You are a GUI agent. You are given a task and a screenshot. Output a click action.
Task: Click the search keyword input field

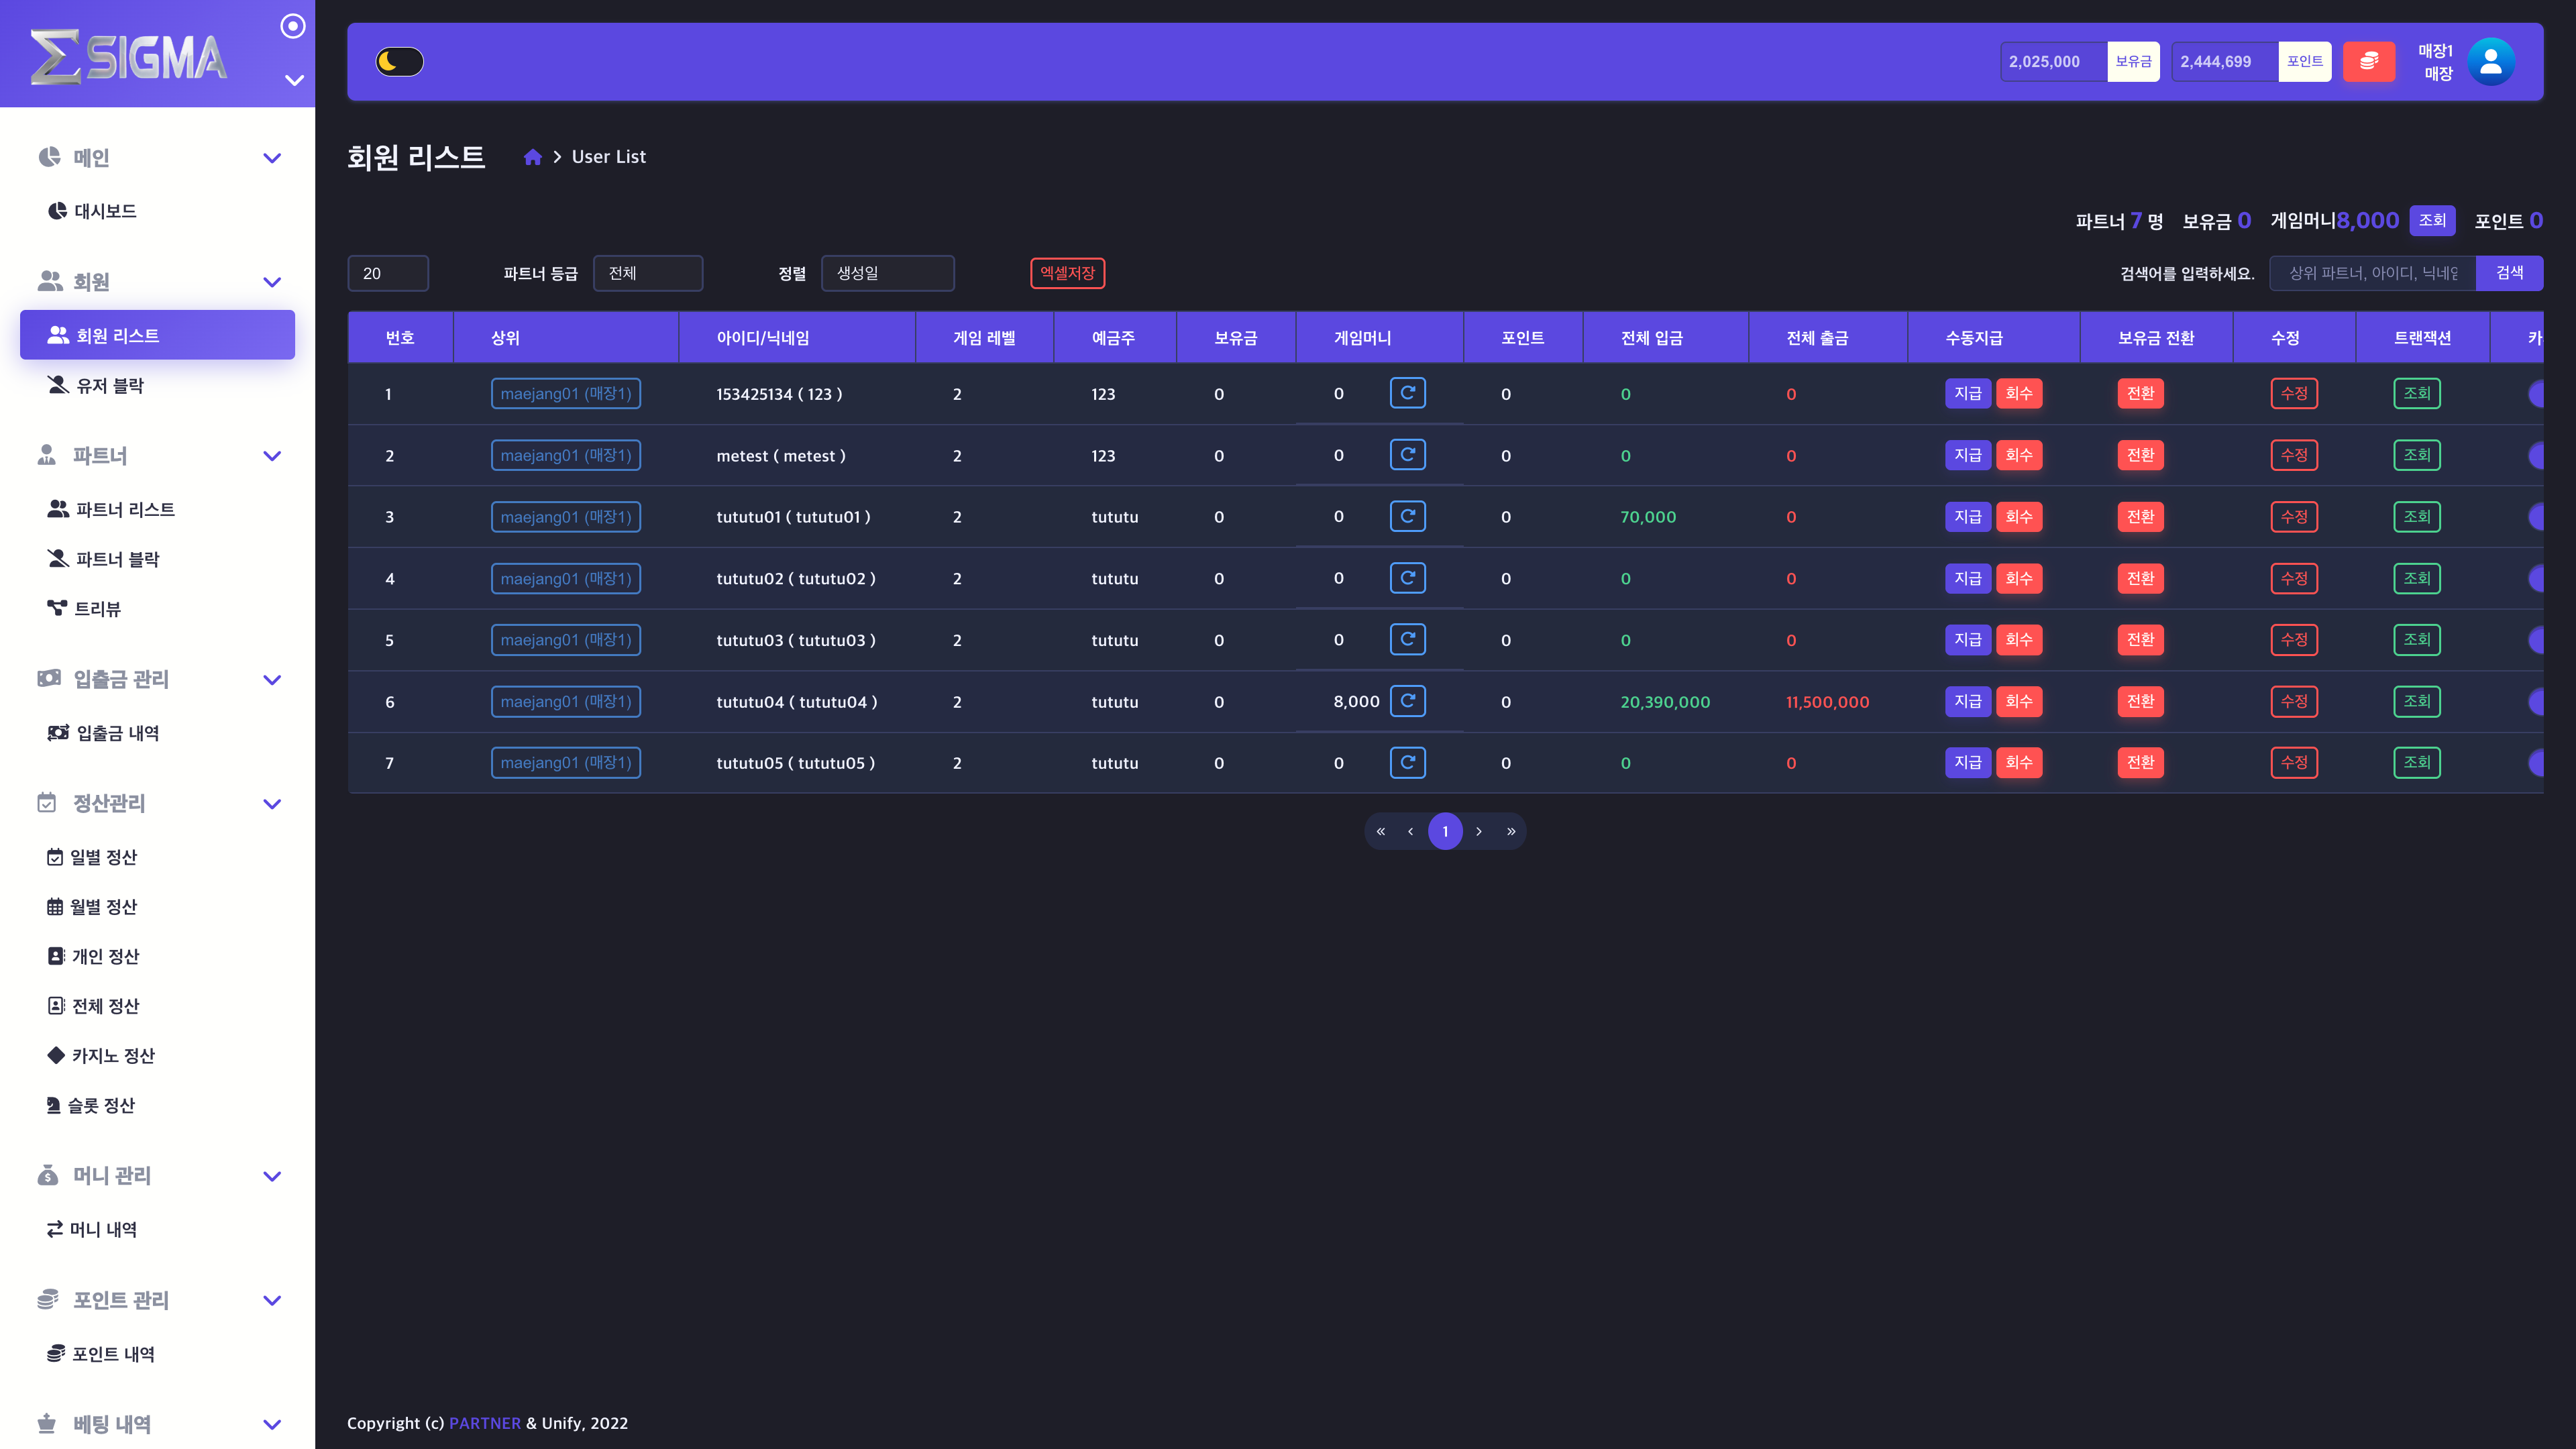[2371, 273]
